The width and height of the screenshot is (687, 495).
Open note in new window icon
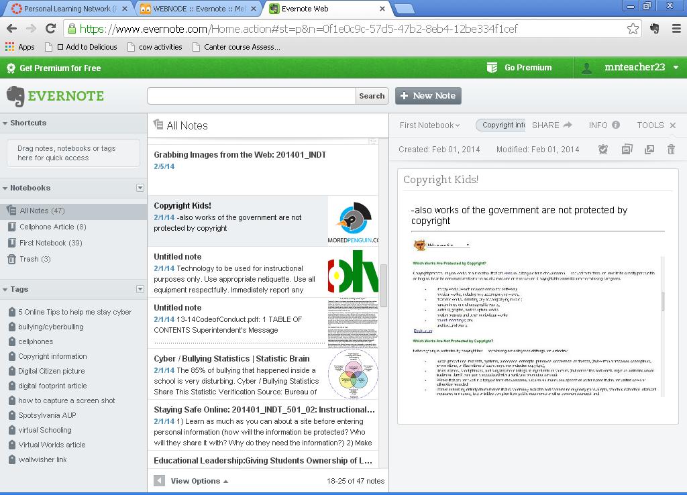(x=649, y=150)
